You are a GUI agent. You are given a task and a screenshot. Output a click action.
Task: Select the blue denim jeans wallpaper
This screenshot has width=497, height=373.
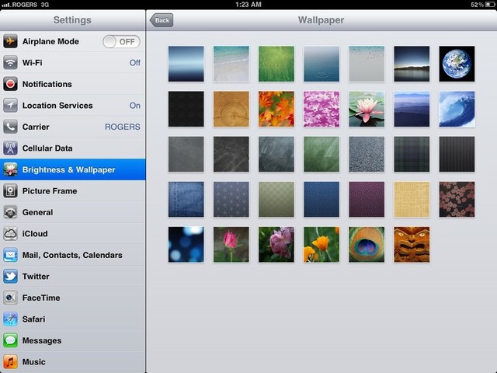tap(186, 199)
